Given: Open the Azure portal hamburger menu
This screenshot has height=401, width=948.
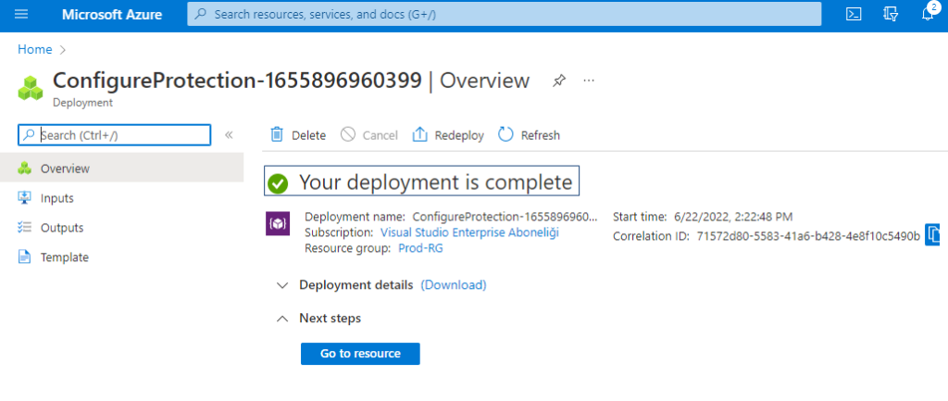Looking at the screenshot, I should [x=21, y=14].
